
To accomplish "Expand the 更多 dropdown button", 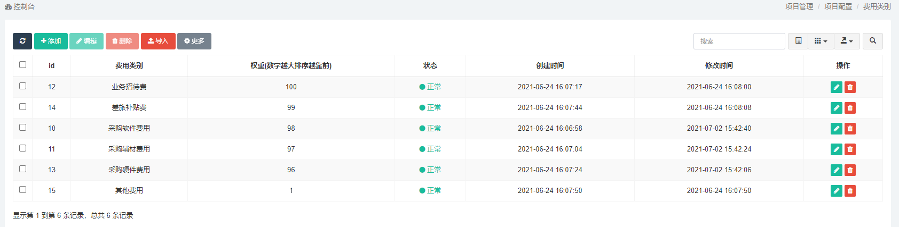I will pyautogui.click(x=194, y=41).
